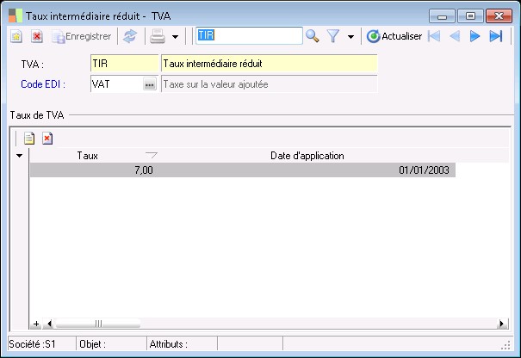
Task: Select the 01/01/2003 date cell
Action: click(x=307, y=170)
